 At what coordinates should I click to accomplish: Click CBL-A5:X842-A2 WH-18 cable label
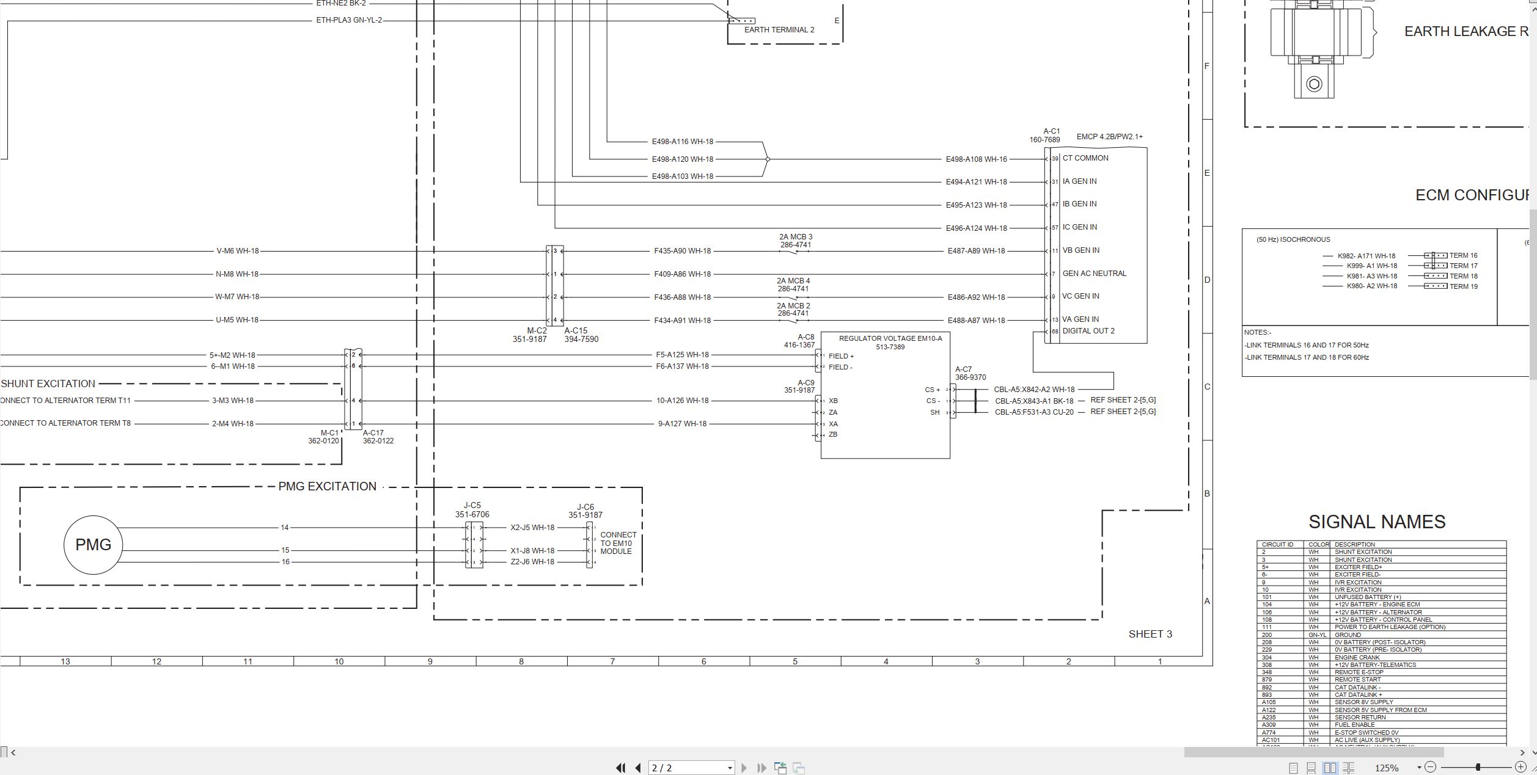click(1034, 390)
